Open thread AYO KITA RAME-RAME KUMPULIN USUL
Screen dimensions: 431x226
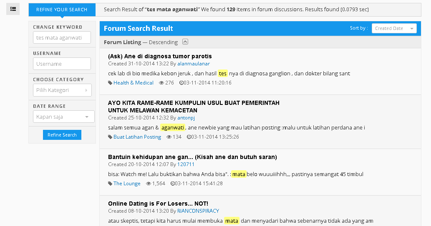[194, 107]
